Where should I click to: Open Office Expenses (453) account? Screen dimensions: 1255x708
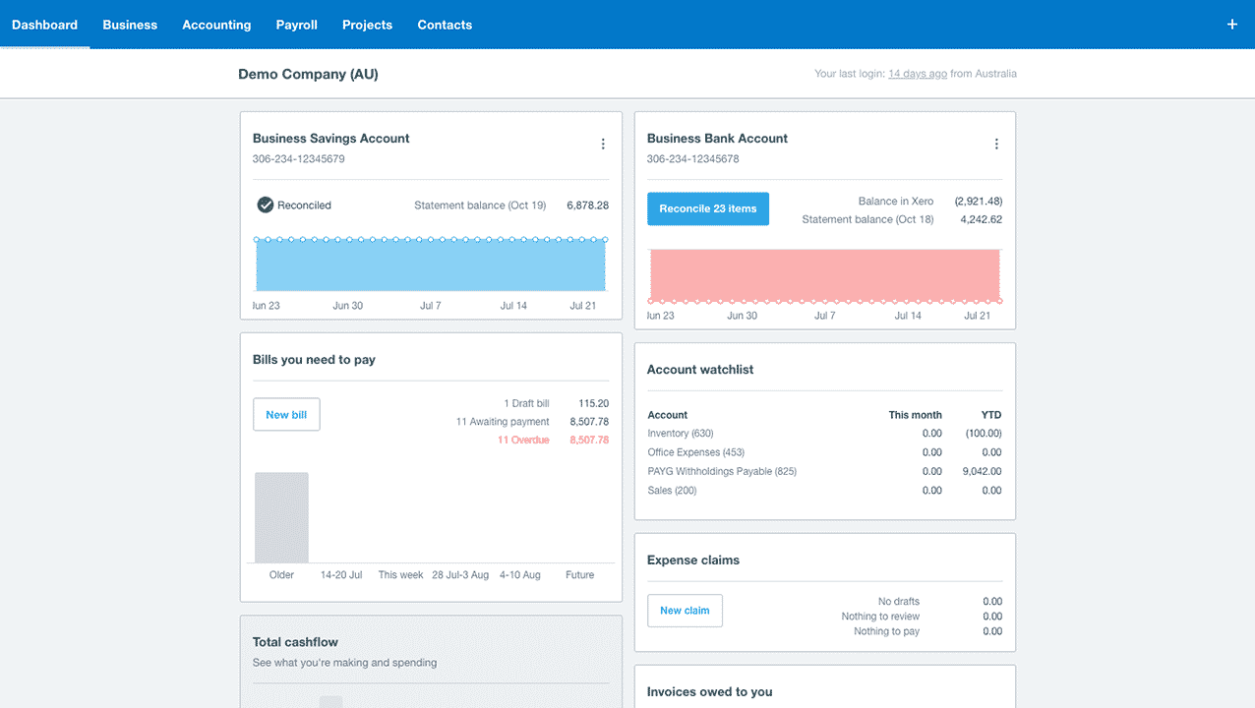click(x=696, y=452)
